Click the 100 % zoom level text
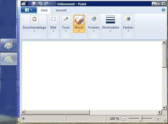 (114, 119)
